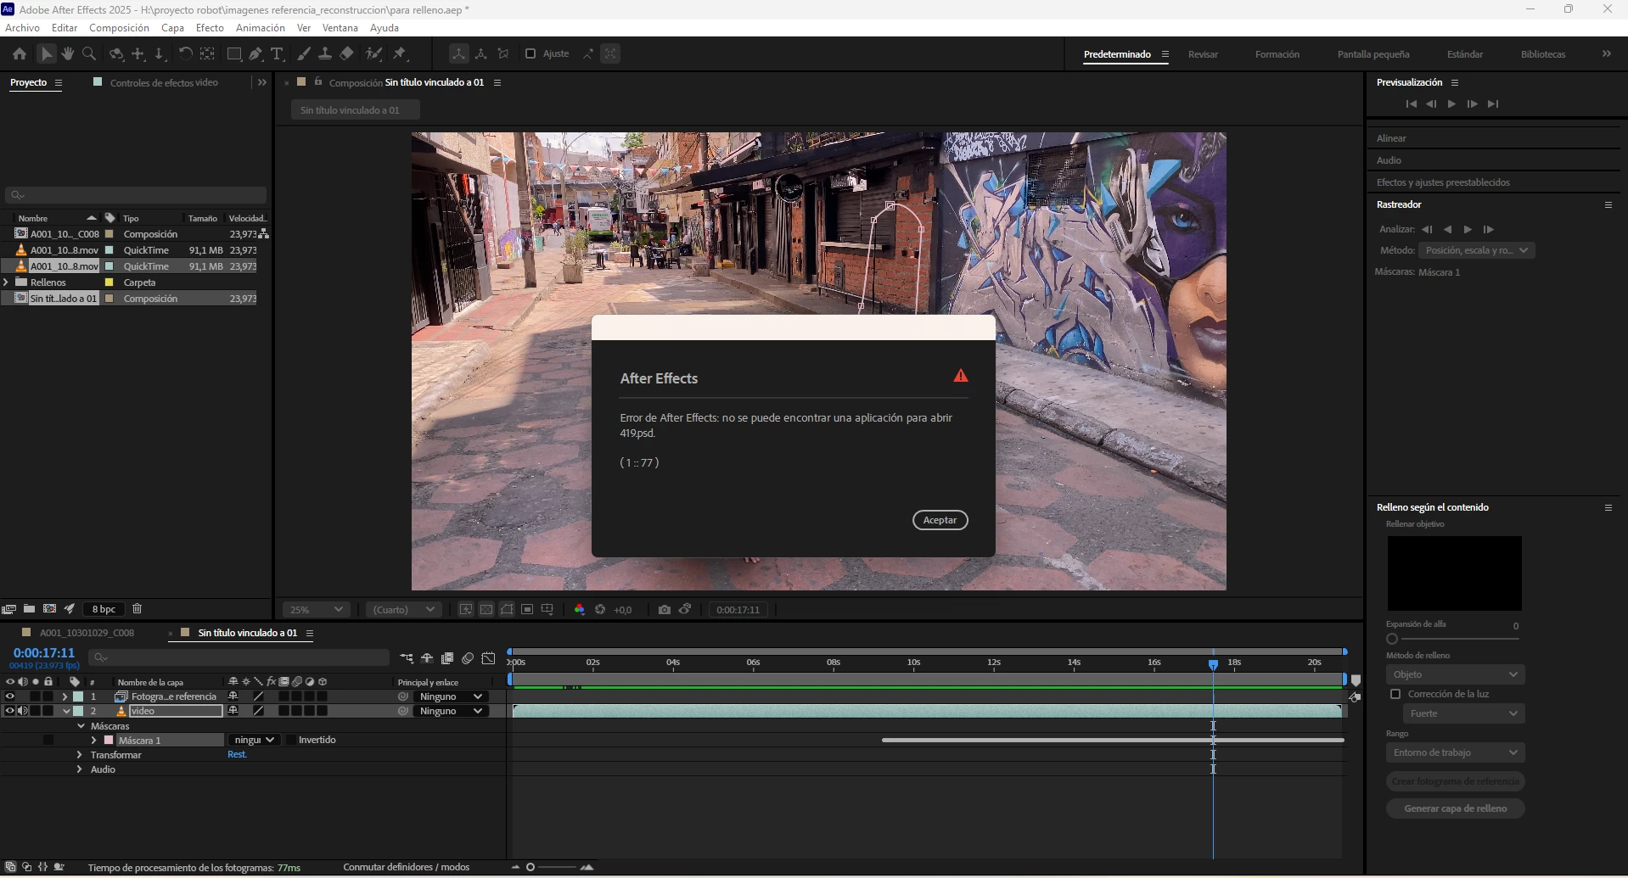Open the (Cuarto) resolution dropdown

[404, 609]
